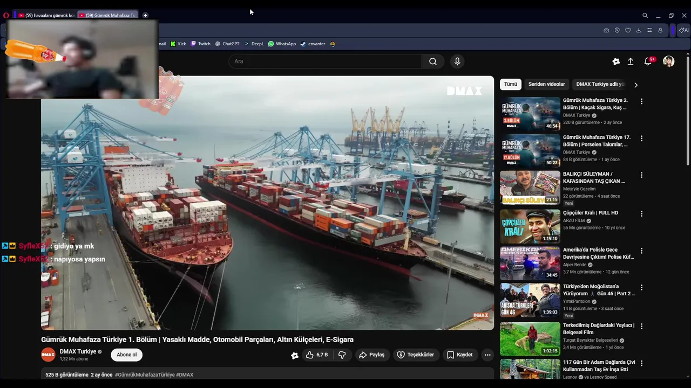Open options for Gümrük Muhafaza 17. Bölüm video
Image resolution: width=691 pixels, height=388 pixels.
click(x=641, y=138)
